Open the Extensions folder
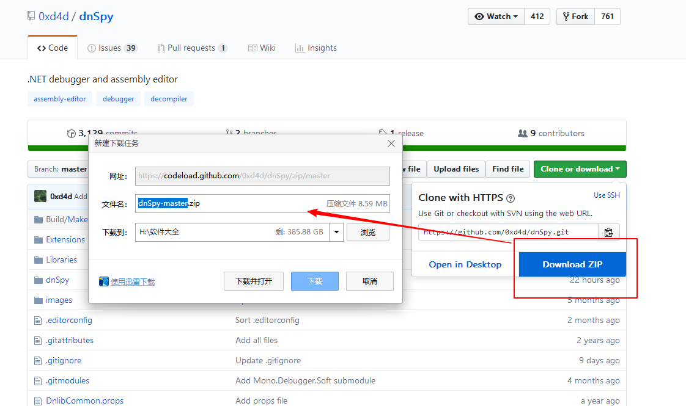 pyautogui.click(x=65, y=239)
